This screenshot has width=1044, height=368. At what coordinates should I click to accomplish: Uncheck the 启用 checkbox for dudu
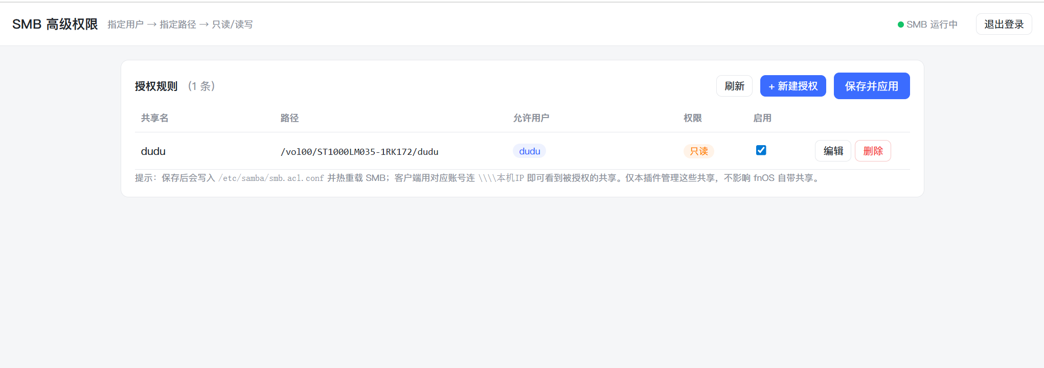[x=761, y=150]
